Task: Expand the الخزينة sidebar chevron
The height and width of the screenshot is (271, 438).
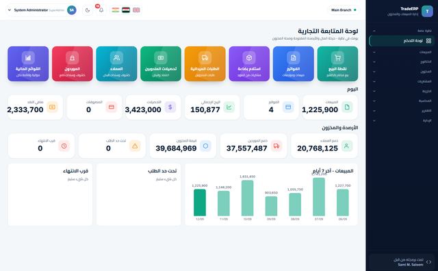Action: 374,91
